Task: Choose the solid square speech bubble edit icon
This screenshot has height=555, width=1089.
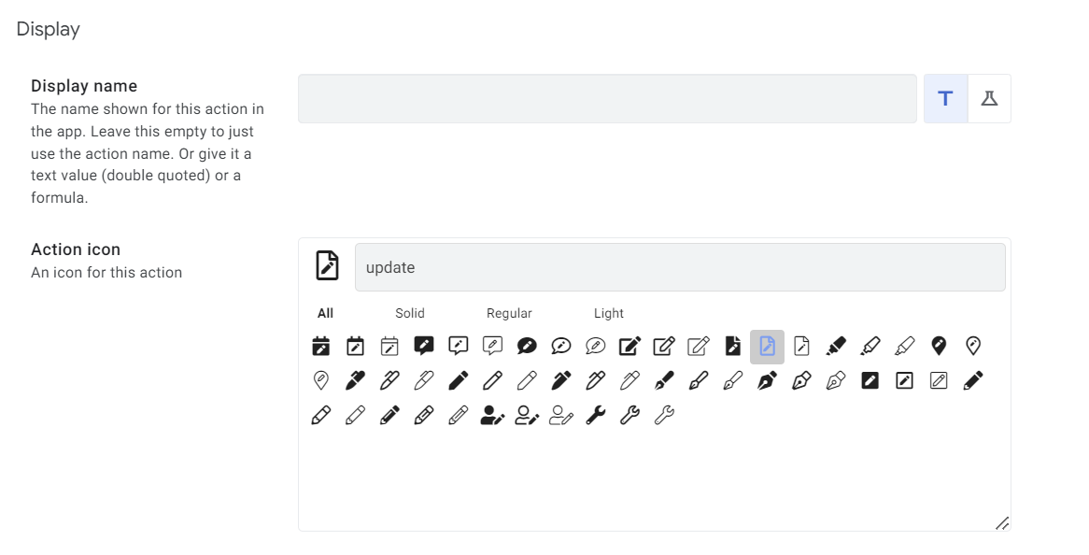Action: [x=424, y=347]
